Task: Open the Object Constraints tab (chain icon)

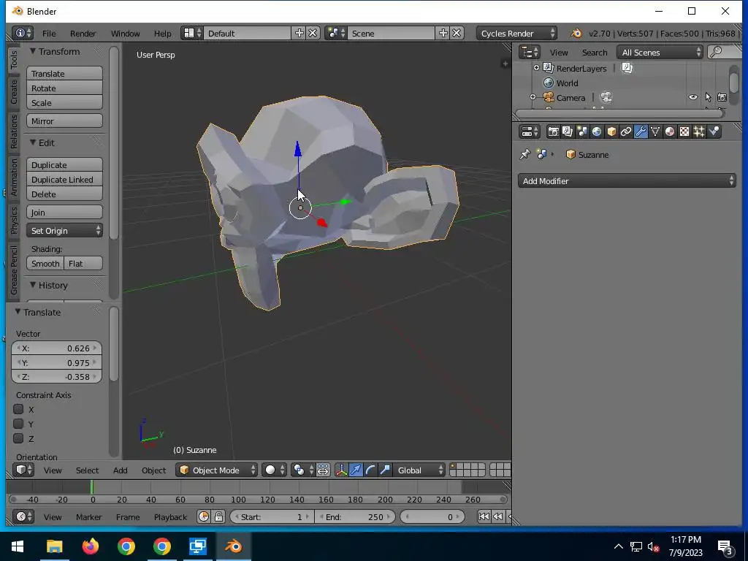Action: (x=626, y=131)
